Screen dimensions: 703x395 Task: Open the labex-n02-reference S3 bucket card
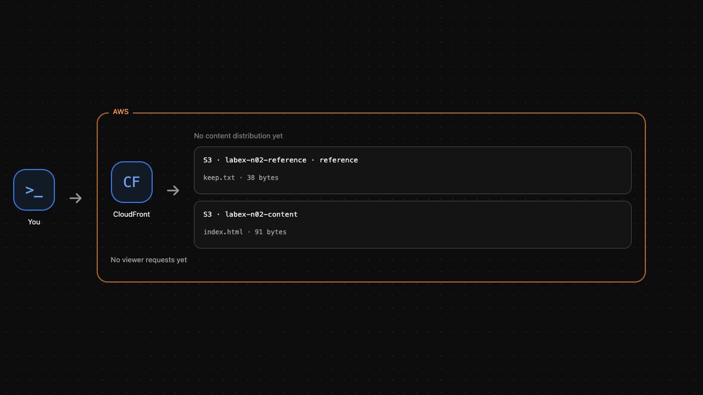pos(412,170)
